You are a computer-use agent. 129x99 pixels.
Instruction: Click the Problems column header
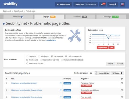coord(67,79)
